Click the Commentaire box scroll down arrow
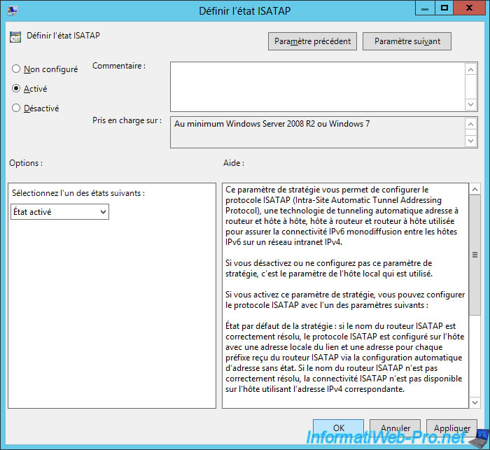 471,104
